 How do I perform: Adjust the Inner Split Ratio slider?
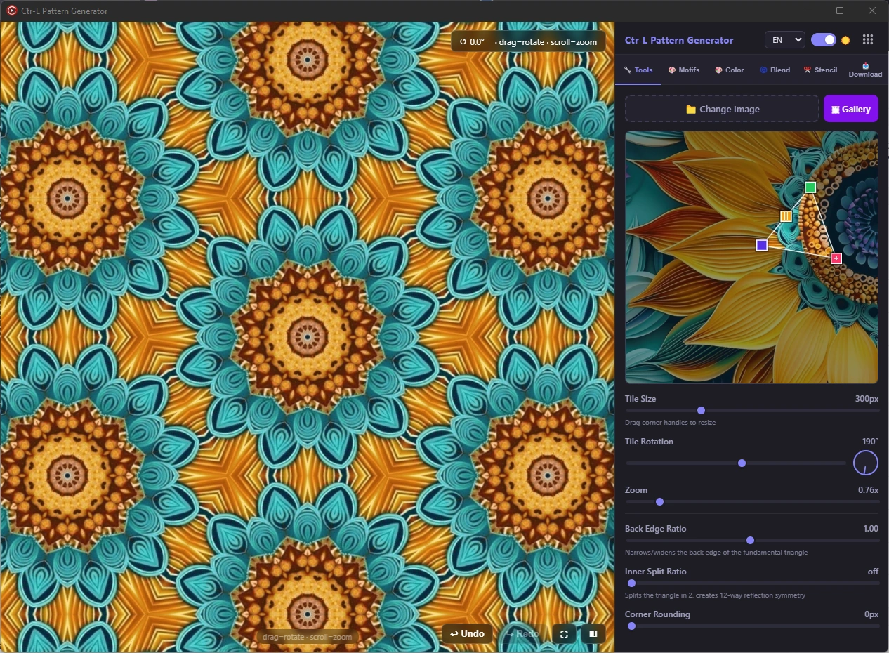point(752,583)
